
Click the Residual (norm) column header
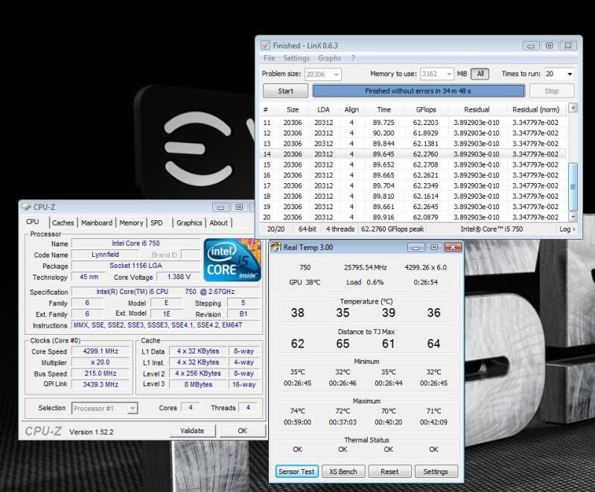(536, 109)
